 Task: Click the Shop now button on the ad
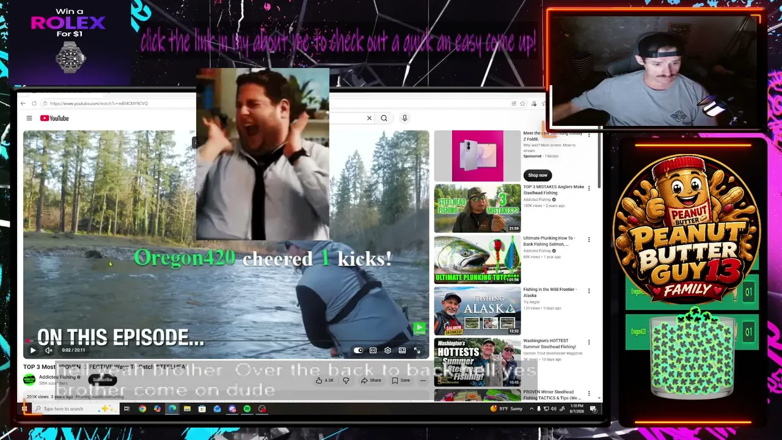pos(537,175)
